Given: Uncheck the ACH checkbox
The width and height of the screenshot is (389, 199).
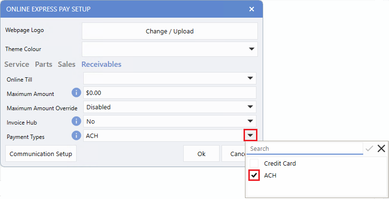Looking at the screenshot, I should pos(254,176).
